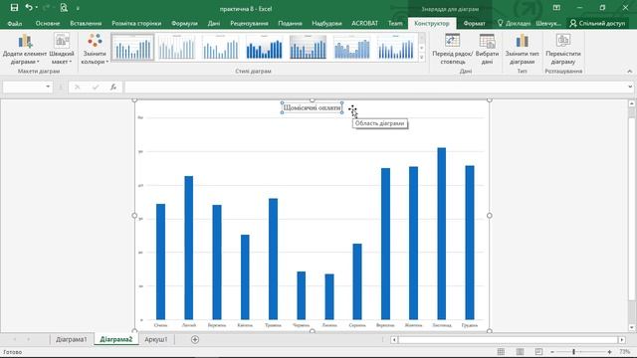Click inside the formula bar

374,87
